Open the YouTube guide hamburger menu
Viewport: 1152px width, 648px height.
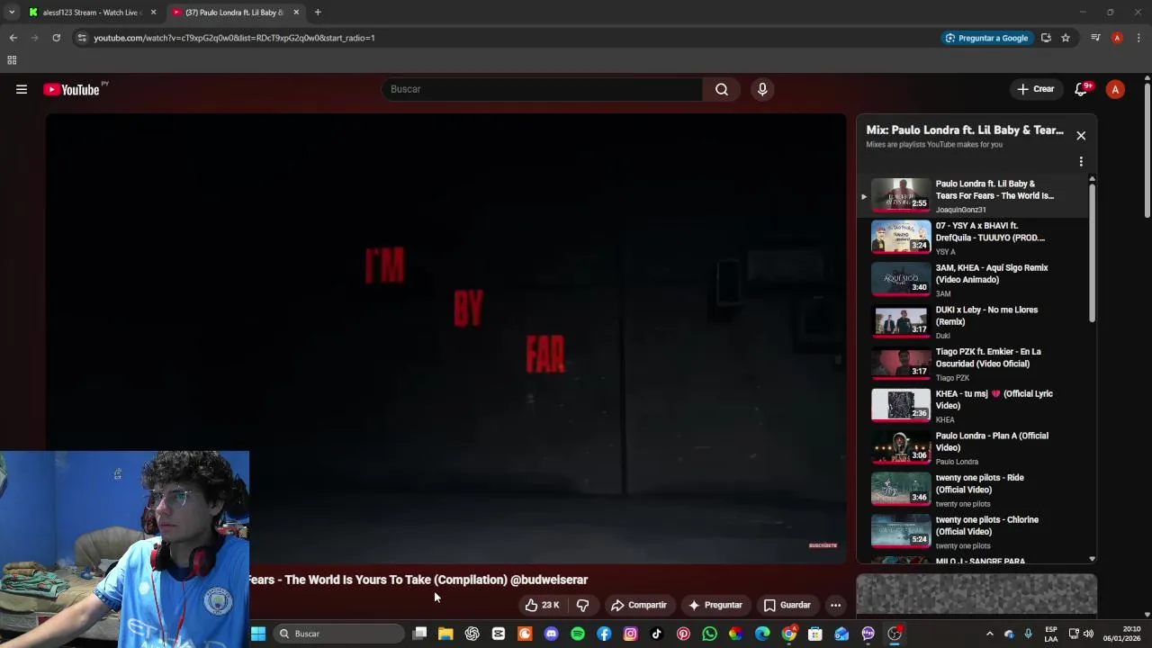(x=22, y=89)
